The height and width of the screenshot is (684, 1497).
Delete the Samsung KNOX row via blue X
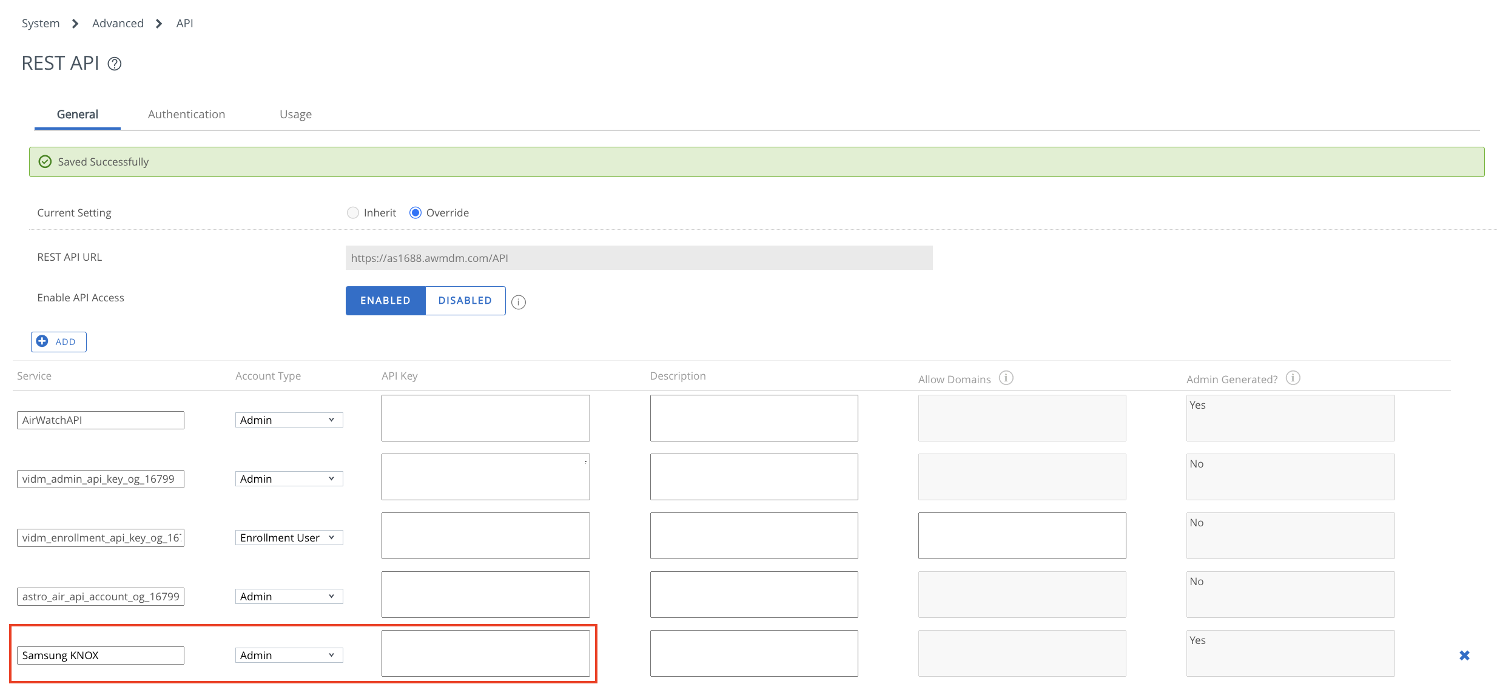pyautogui.click(x=1464, y=655)
